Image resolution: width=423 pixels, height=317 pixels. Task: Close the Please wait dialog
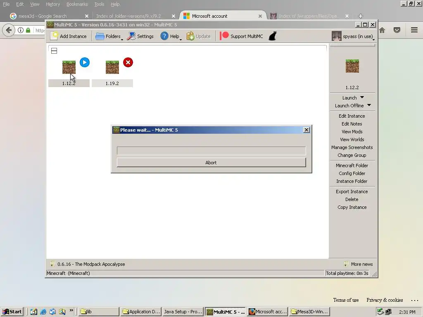coord(307,130)
